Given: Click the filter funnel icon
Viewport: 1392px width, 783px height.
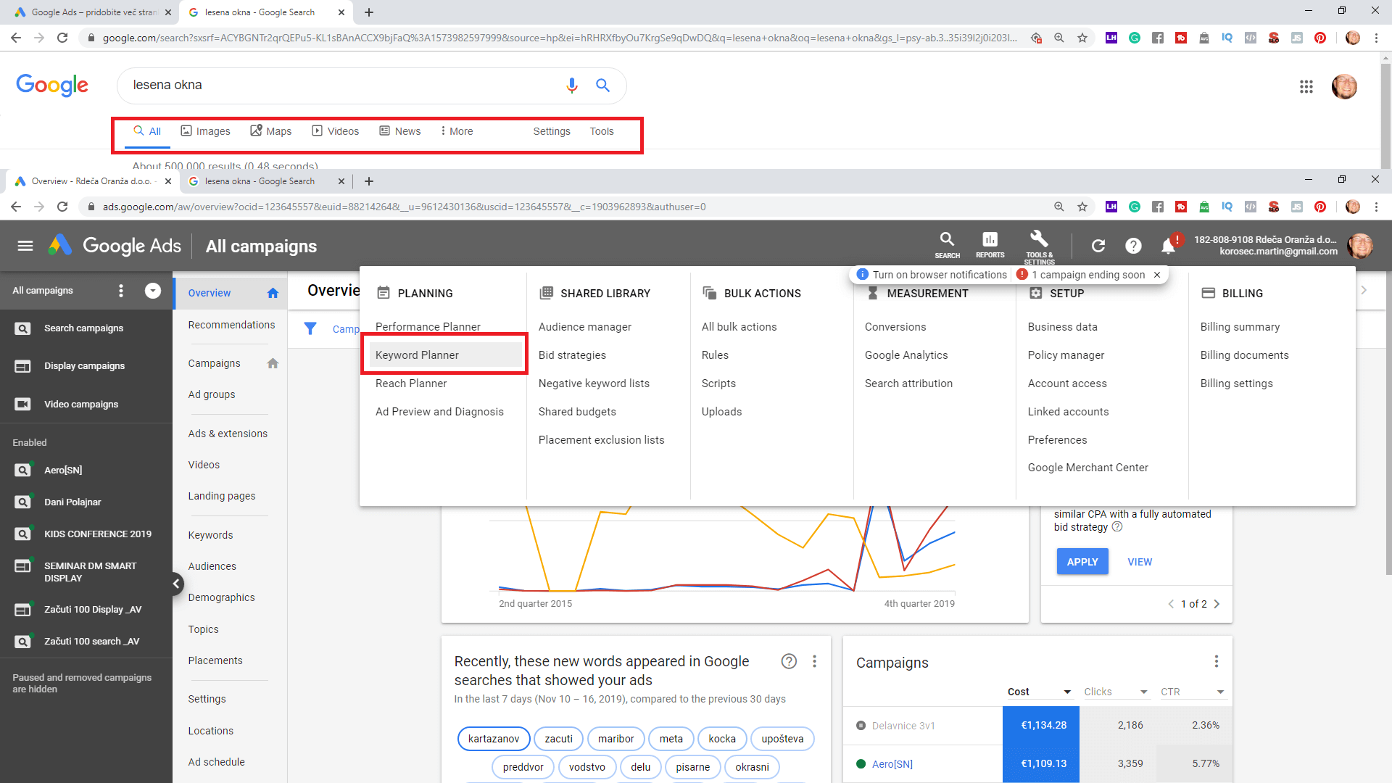Looking at the screenshot, I should point(310,328).
